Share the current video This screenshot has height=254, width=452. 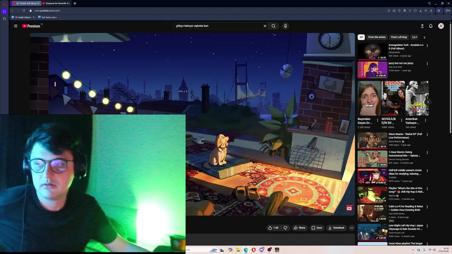(x=299, y=228)
